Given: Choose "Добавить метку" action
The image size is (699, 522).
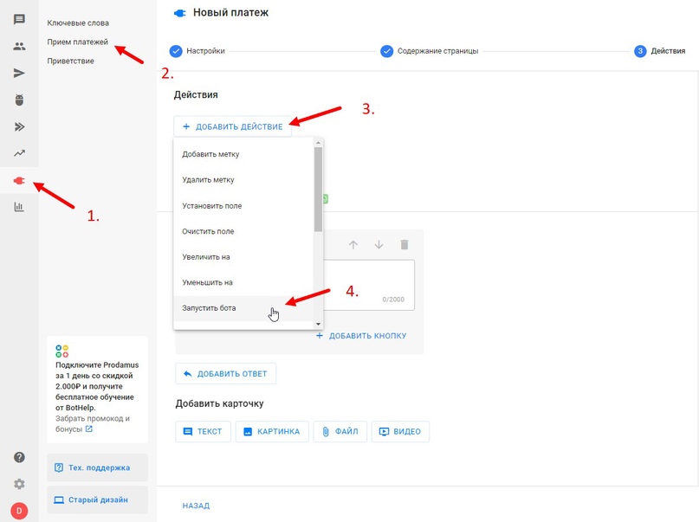Looking at the screenshot, I should pyautogui.click(x=210, y=154).
